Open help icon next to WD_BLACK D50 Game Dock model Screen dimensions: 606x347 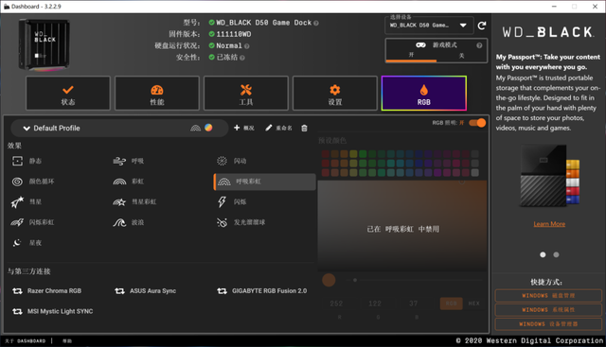[x=316, y=23]
